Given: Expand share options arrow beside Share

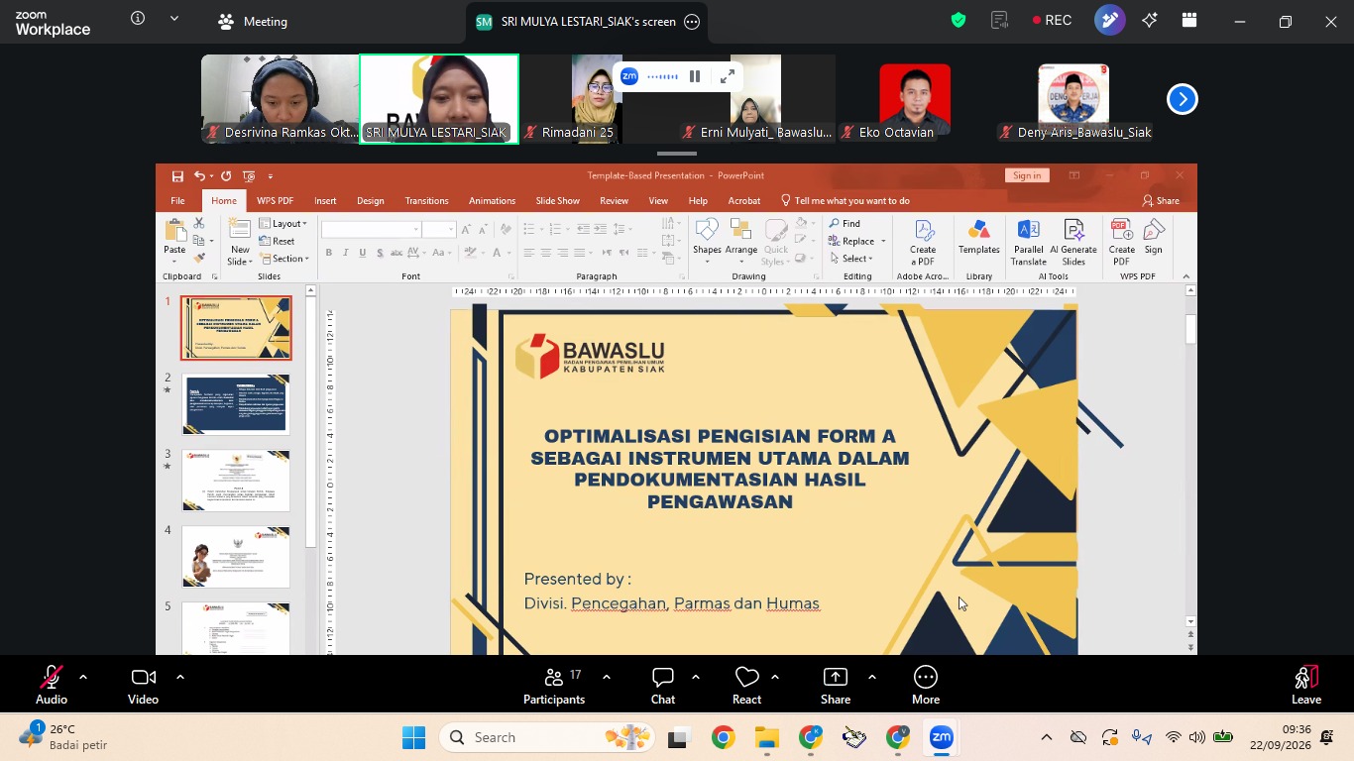Looking at the screenshot, I should pos(872,677).
